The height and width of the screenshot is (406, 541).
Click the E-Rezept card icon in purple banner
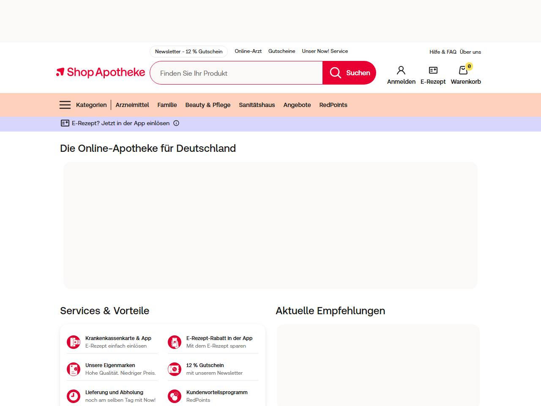coord(65,123)
